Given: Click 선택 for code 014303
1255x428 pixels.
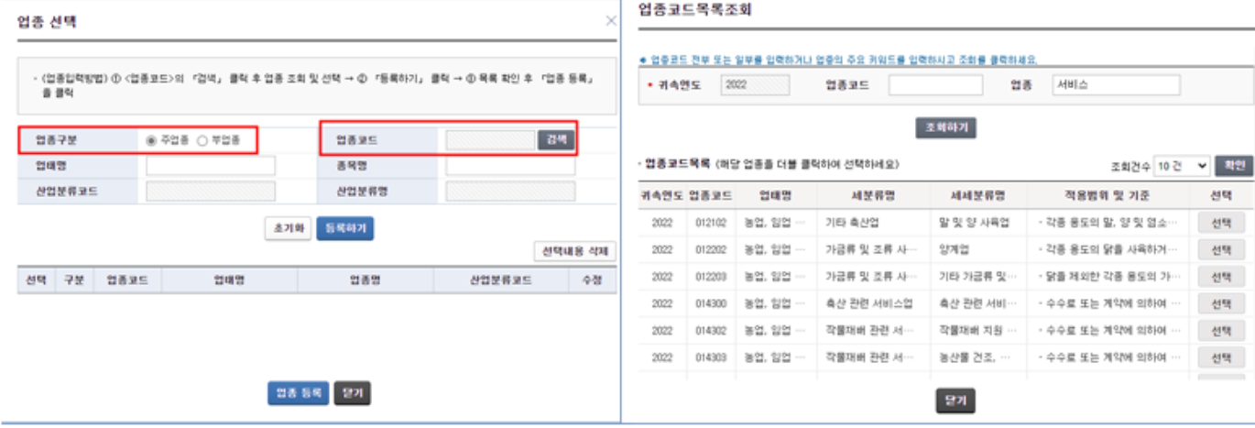Looking at the screenshot, I should [1221, 357].
